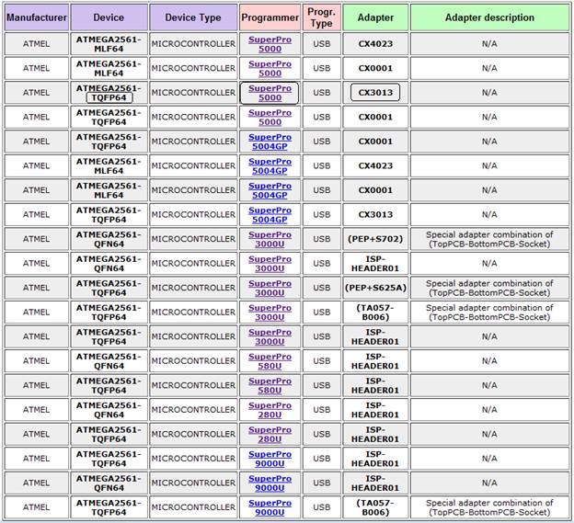Select the (PEP+S702) adapter cell

click(x=375, y=239)
